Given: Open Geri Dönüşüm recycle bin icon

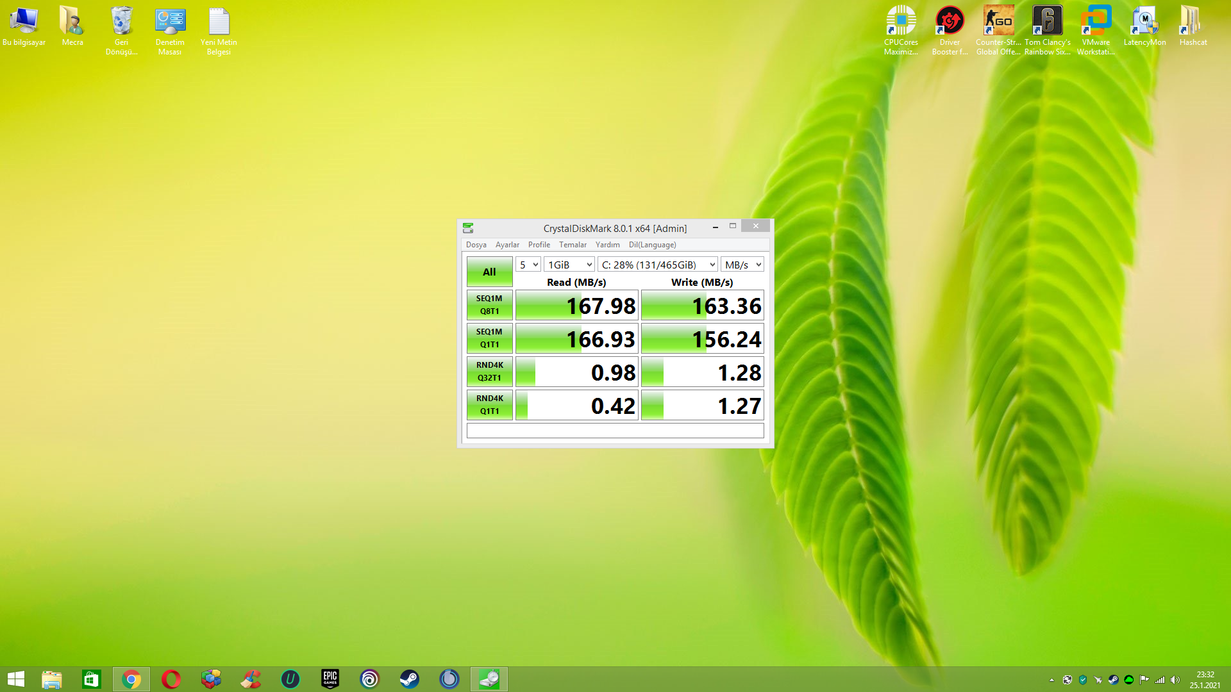Looking at the screenshot, I should (121, 29).
